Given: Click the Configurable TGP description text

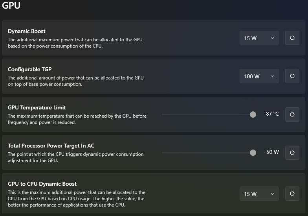Looking at the screenshot, I should [76, 81].
